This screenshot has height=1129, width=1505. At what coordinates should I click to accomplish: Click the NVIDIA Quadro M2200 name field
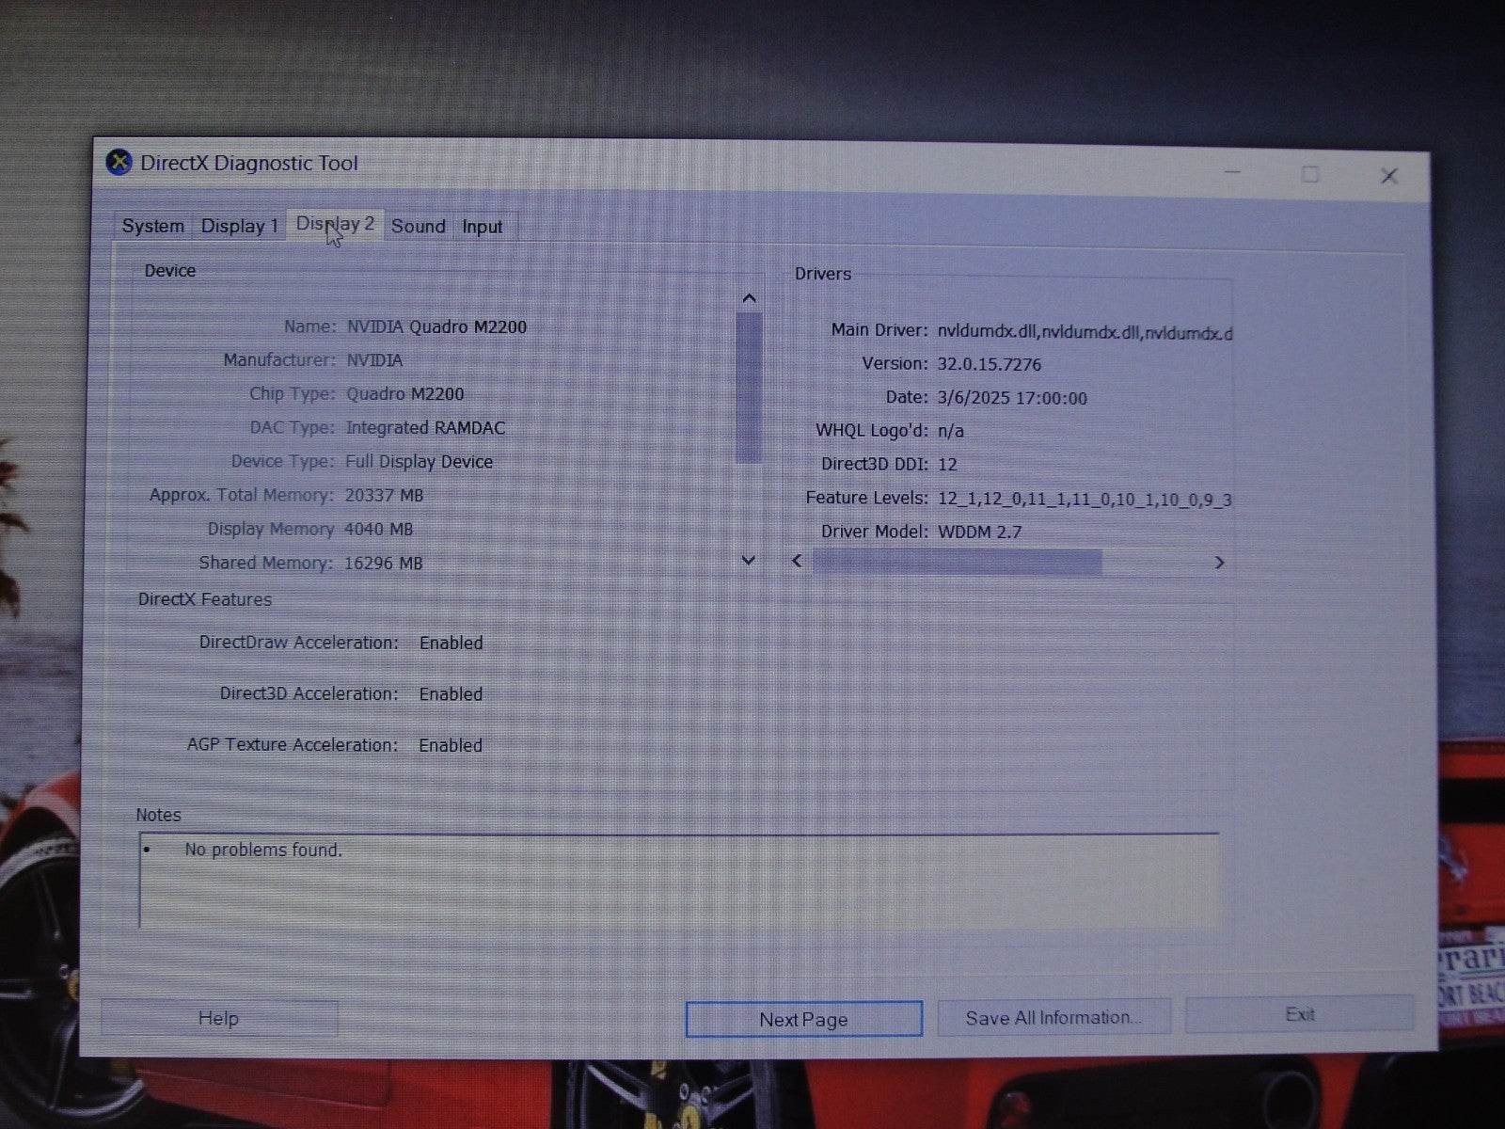coord(437,326)
